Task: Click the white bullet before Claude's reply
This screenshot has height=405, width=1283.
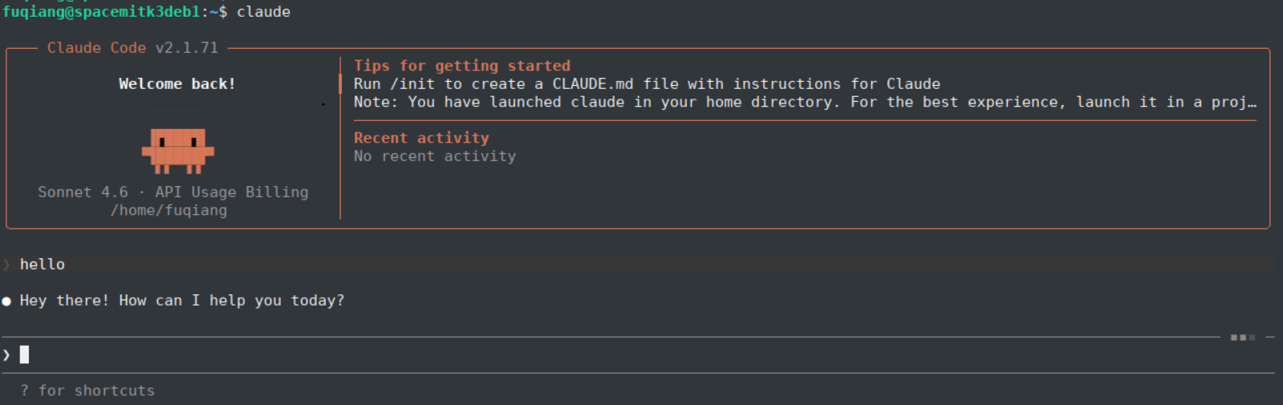Action: (6, 301)
